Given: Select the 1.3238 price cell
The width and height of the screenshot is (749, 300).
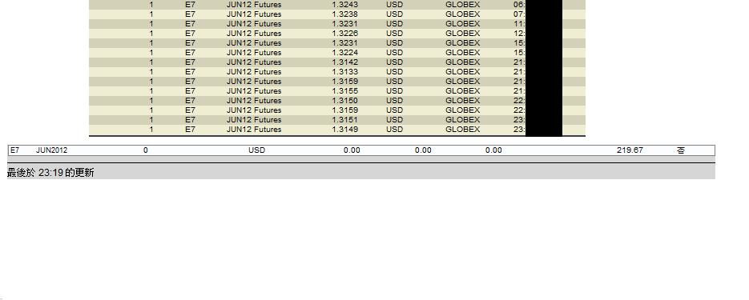Looking at the screenshot, I should click(345, 14).
